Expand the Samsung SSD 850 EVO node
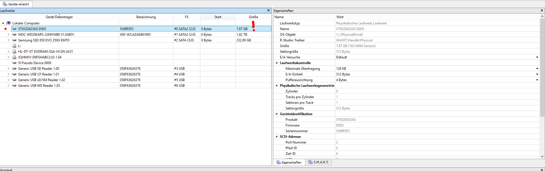 click(x=9, y=40)
